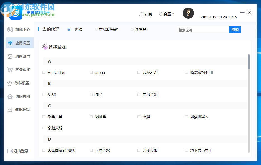Click the app logo in the header
Viewport: 261px width, 165px height.
15,13
